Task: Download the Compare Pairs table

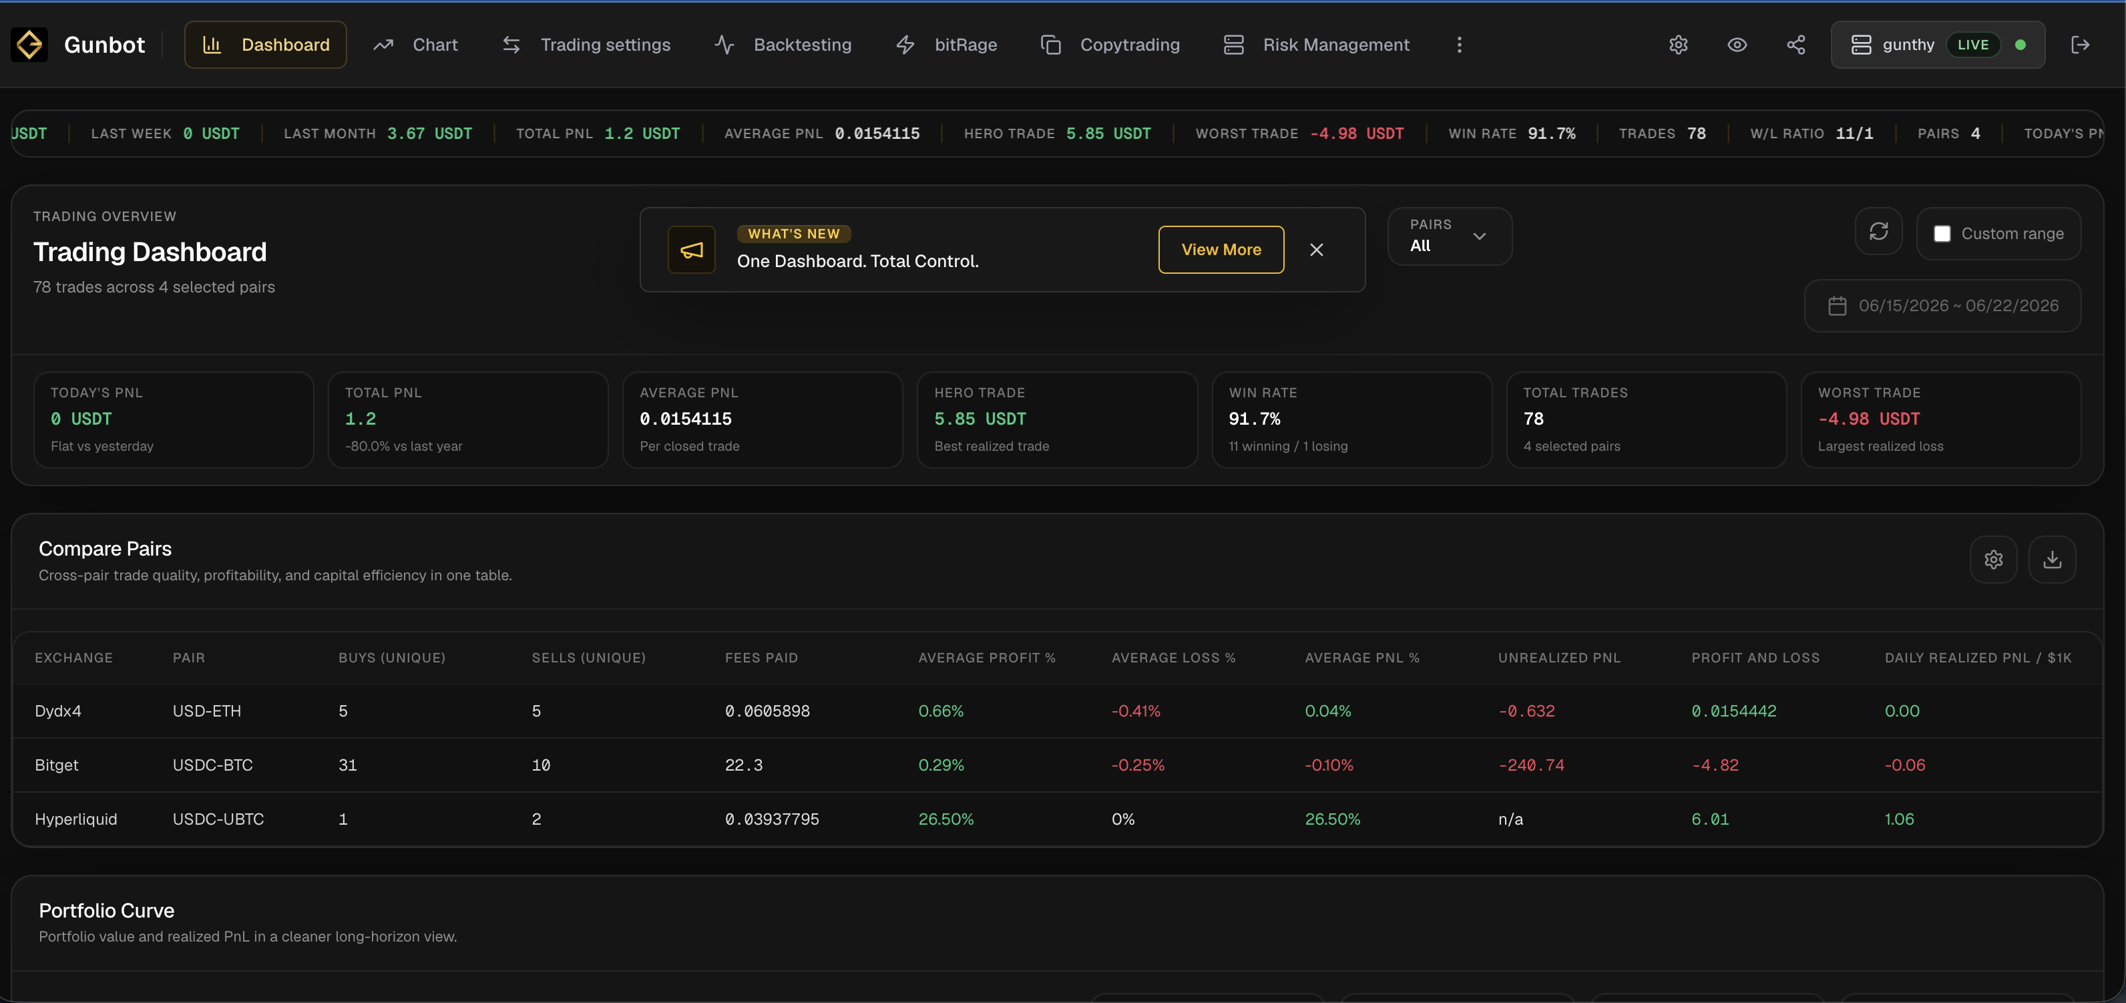Action: click(2052, 559)
